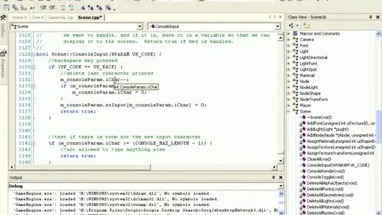Click editor horizontal scroll-right arrow
This screenshot has height=215, width=382.
point(275,167)
